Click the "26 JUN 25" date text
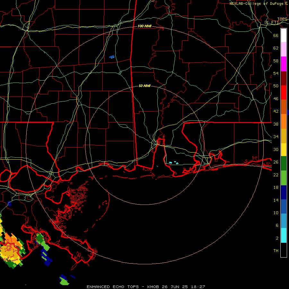The image size is (289, 289). pyautogui.click(x=175, y=287)
